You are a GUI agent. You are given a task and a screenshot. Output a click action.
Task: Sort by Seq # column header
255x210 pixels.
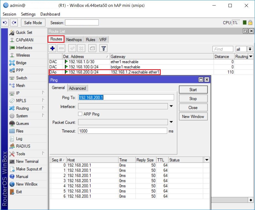point(58,160)
